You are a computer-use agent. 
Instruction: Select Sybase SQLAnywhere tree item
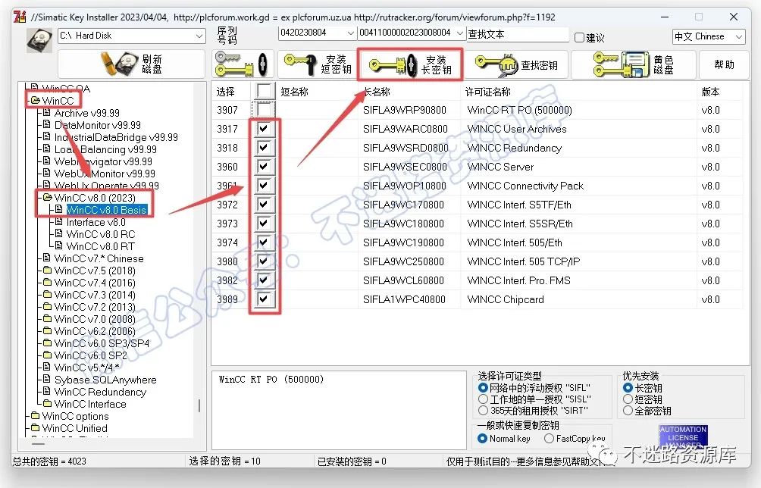click(105, 380)
